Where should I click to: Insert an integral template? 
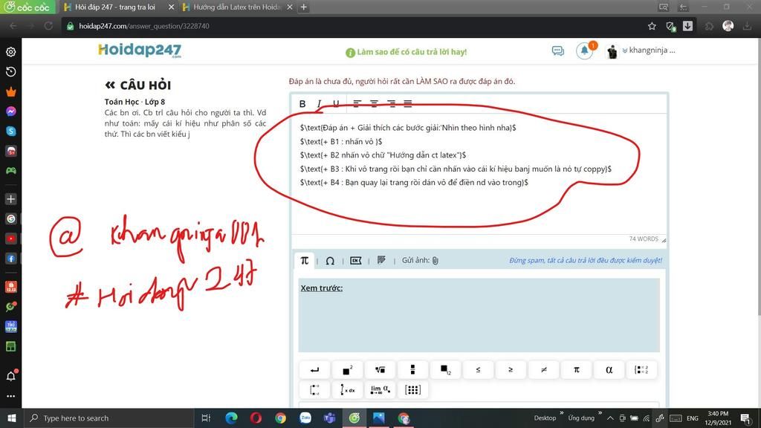click(x=348, y=389)
